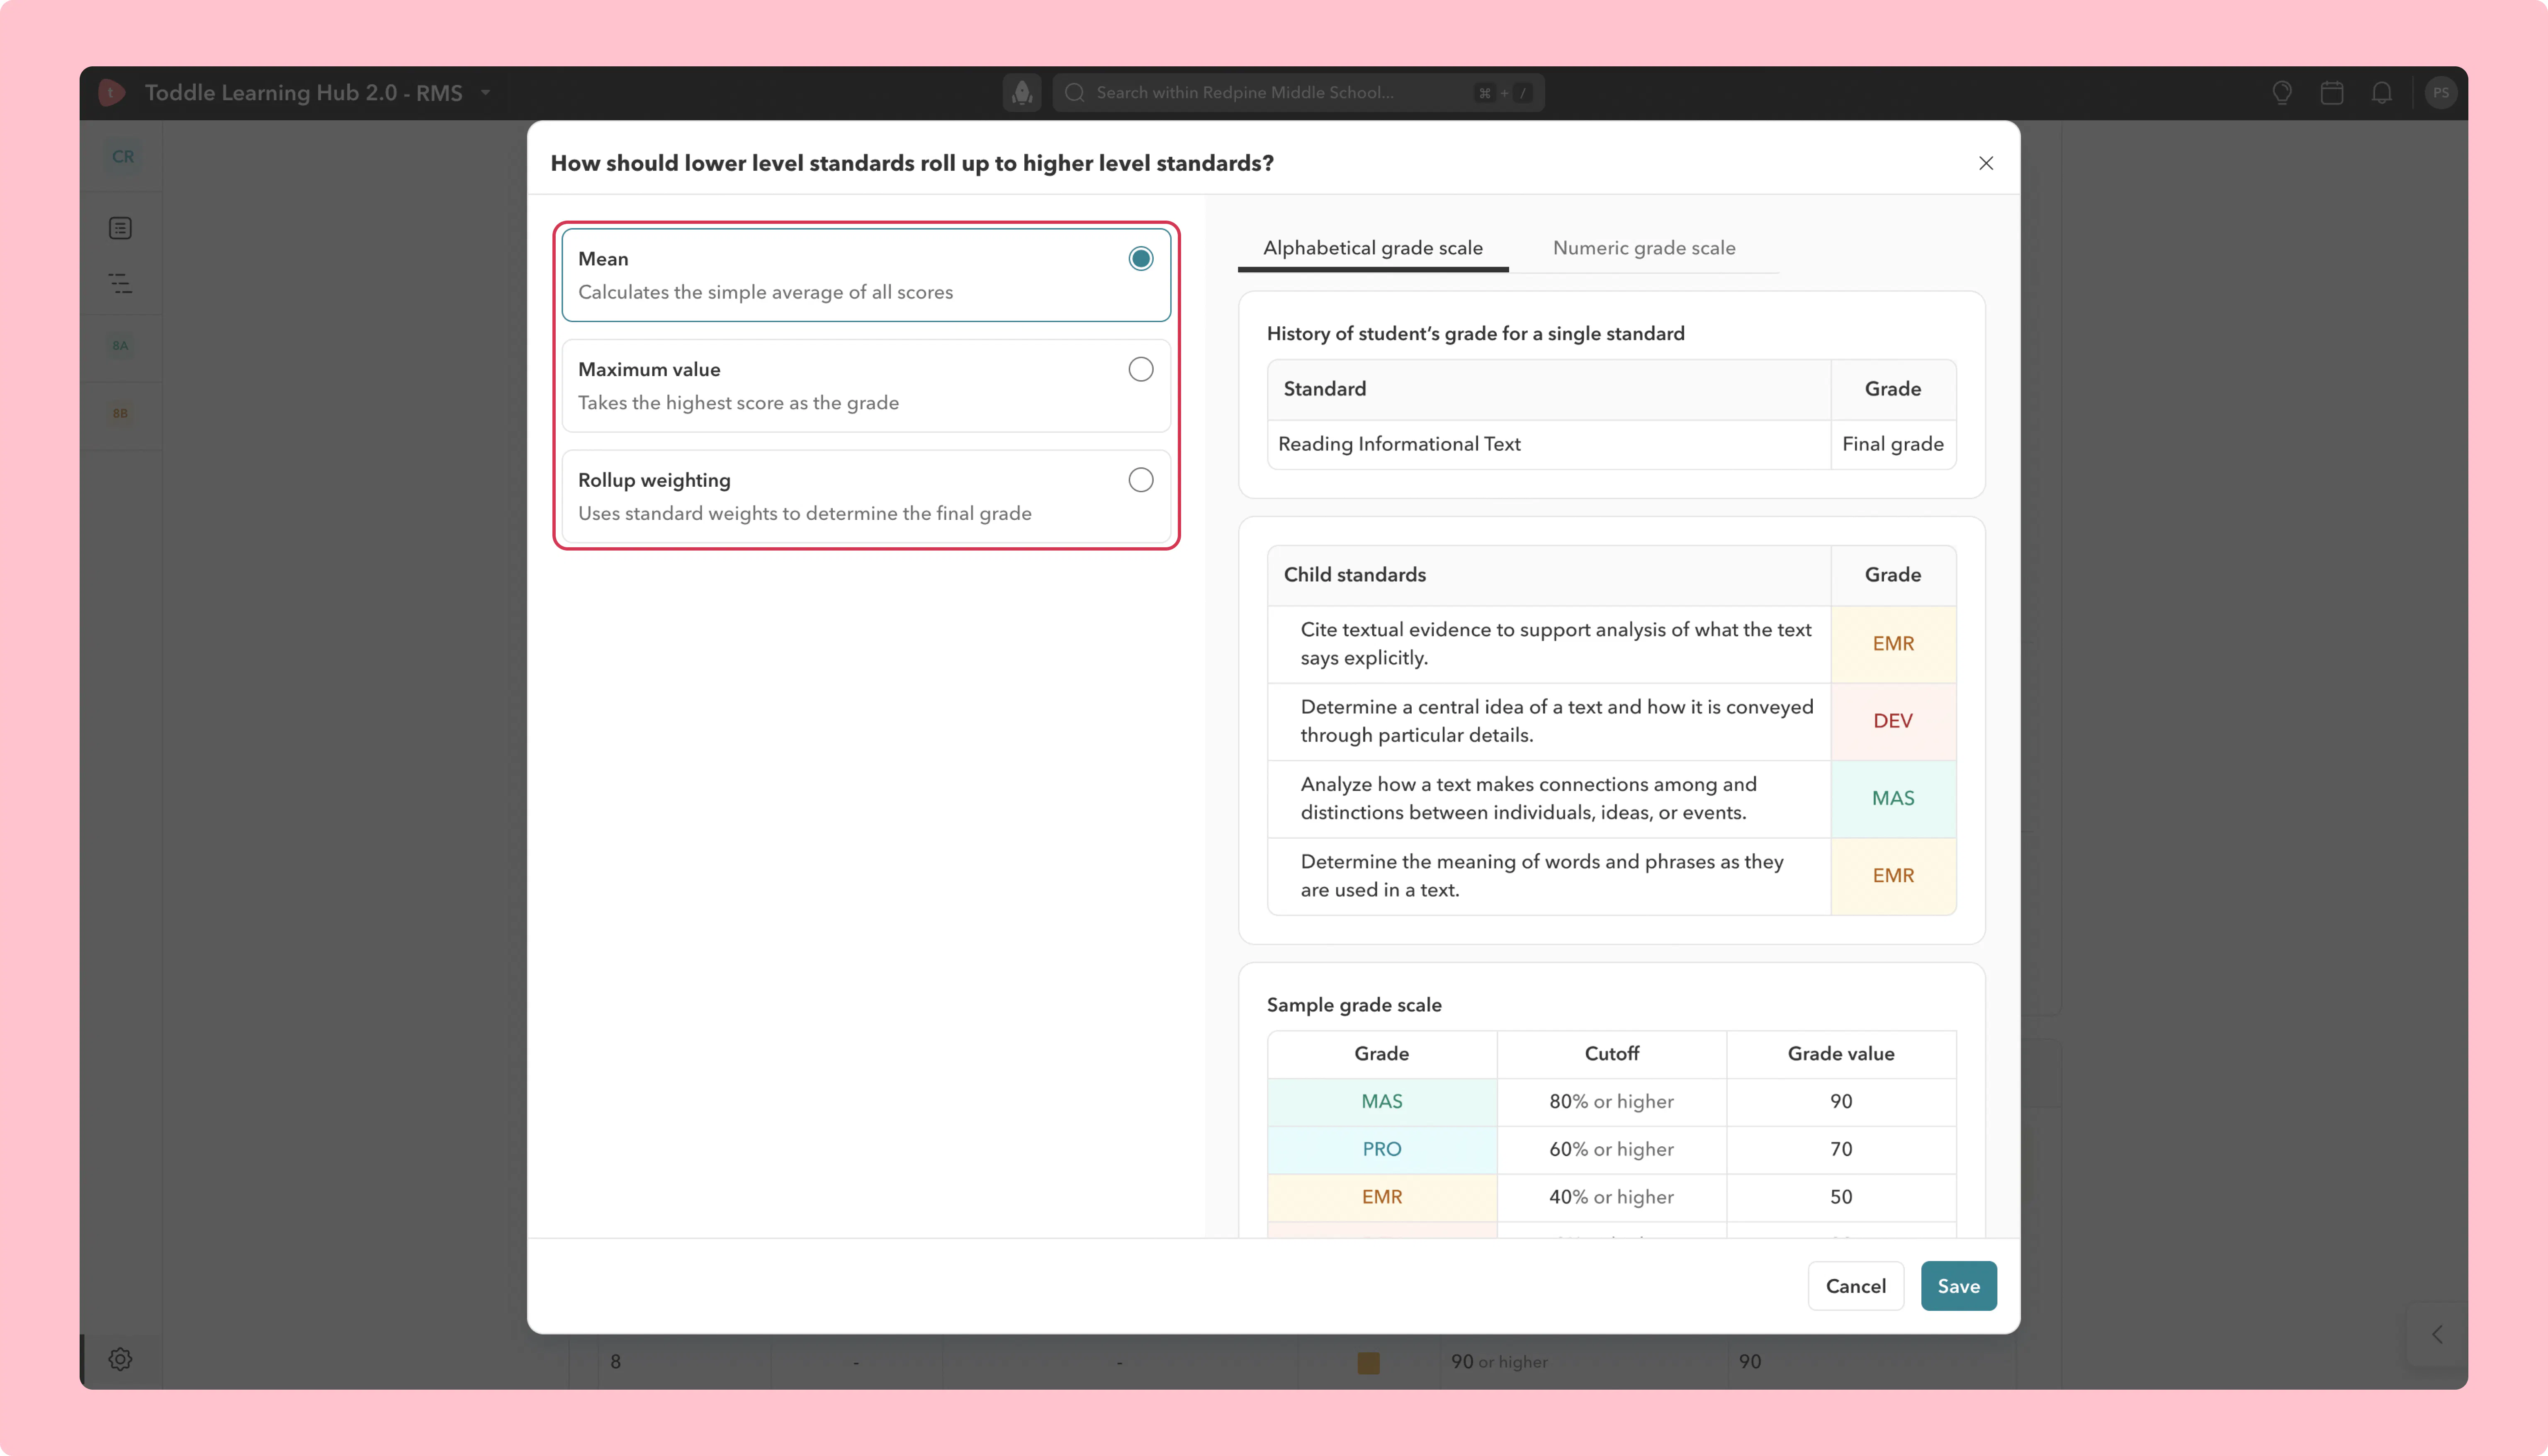Open the notifications bell
This screenshot has width=2548, height=1456.
pos(2382,93)
